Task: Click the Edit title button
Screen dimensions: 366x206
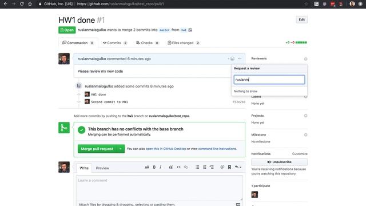Action: (301, 19)
